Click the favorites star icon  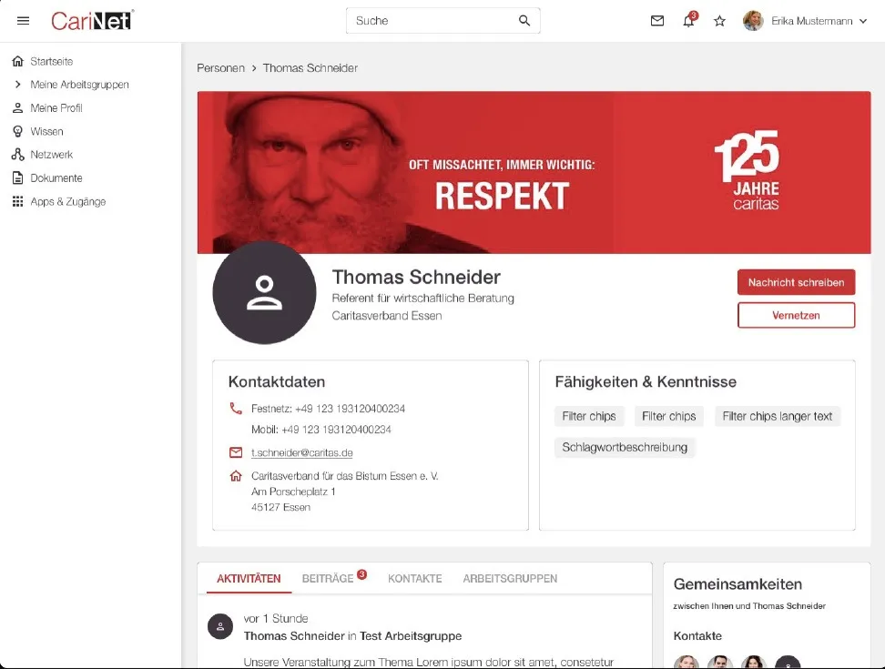point(719,21)
